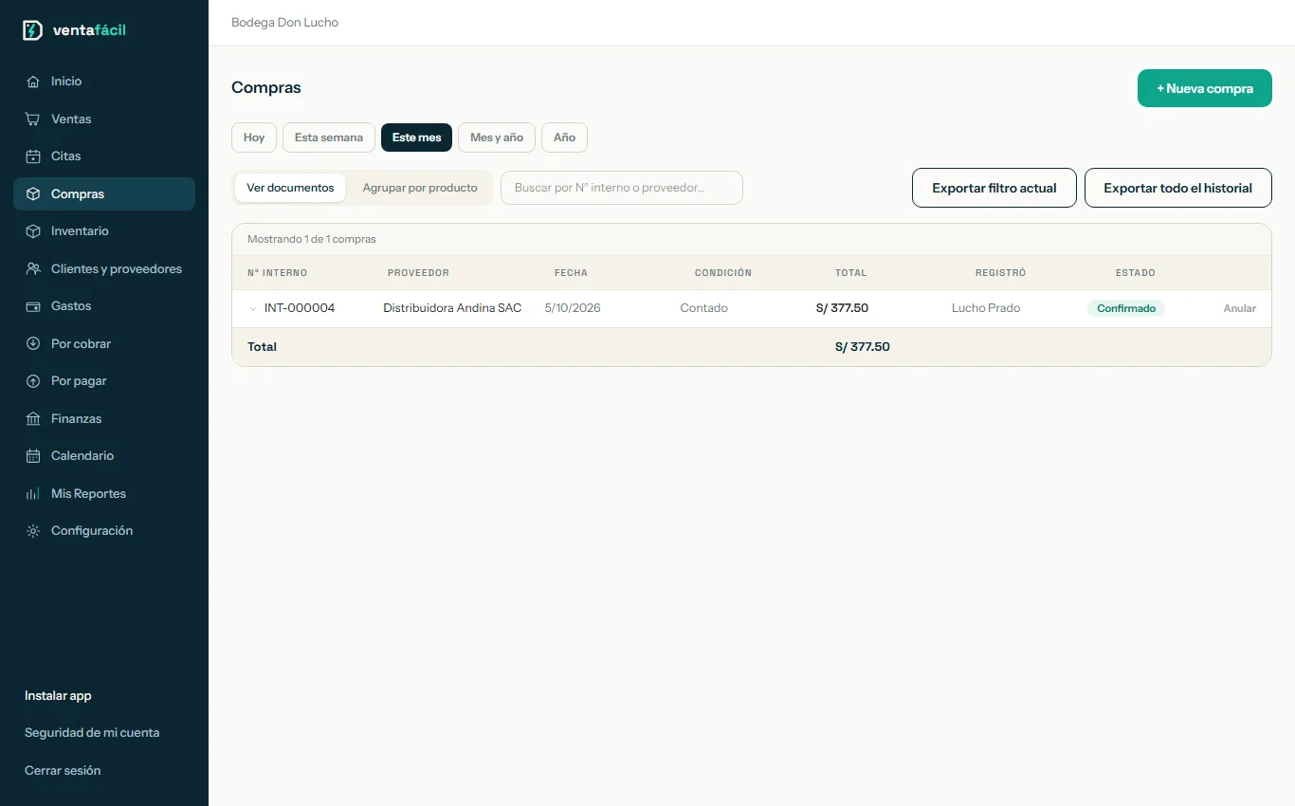Image resolution: width=1295 pixels, height=806 pixels.
Task: Click the Clientes y proveedores people icon
Action: pyautogui.click(x=33, y=269)
